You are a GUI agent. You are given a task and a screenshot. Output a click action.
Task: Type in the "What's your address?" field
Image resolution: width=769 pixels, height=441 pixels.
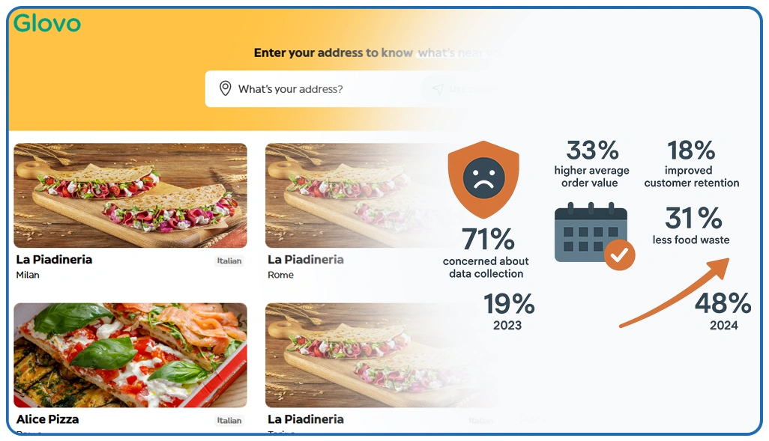click(x=315, y=89)
